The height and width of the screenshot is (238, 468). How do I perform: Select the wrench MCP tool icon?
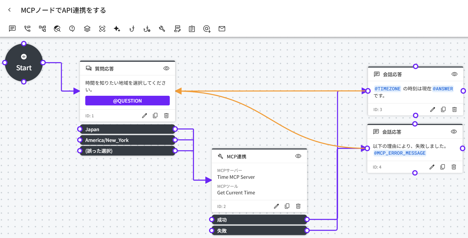pos(162,29)
